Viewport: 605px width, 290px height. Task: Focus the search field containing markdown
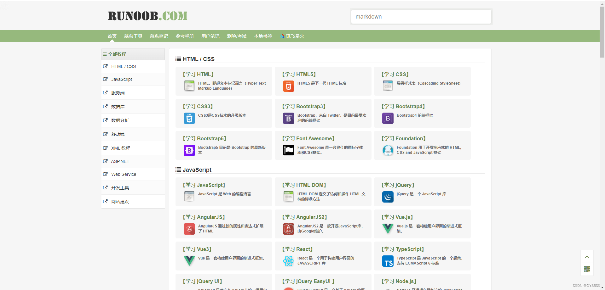(421, 17)
